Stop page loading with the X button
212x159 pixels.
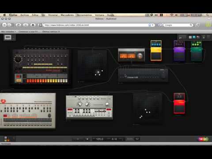26,25
